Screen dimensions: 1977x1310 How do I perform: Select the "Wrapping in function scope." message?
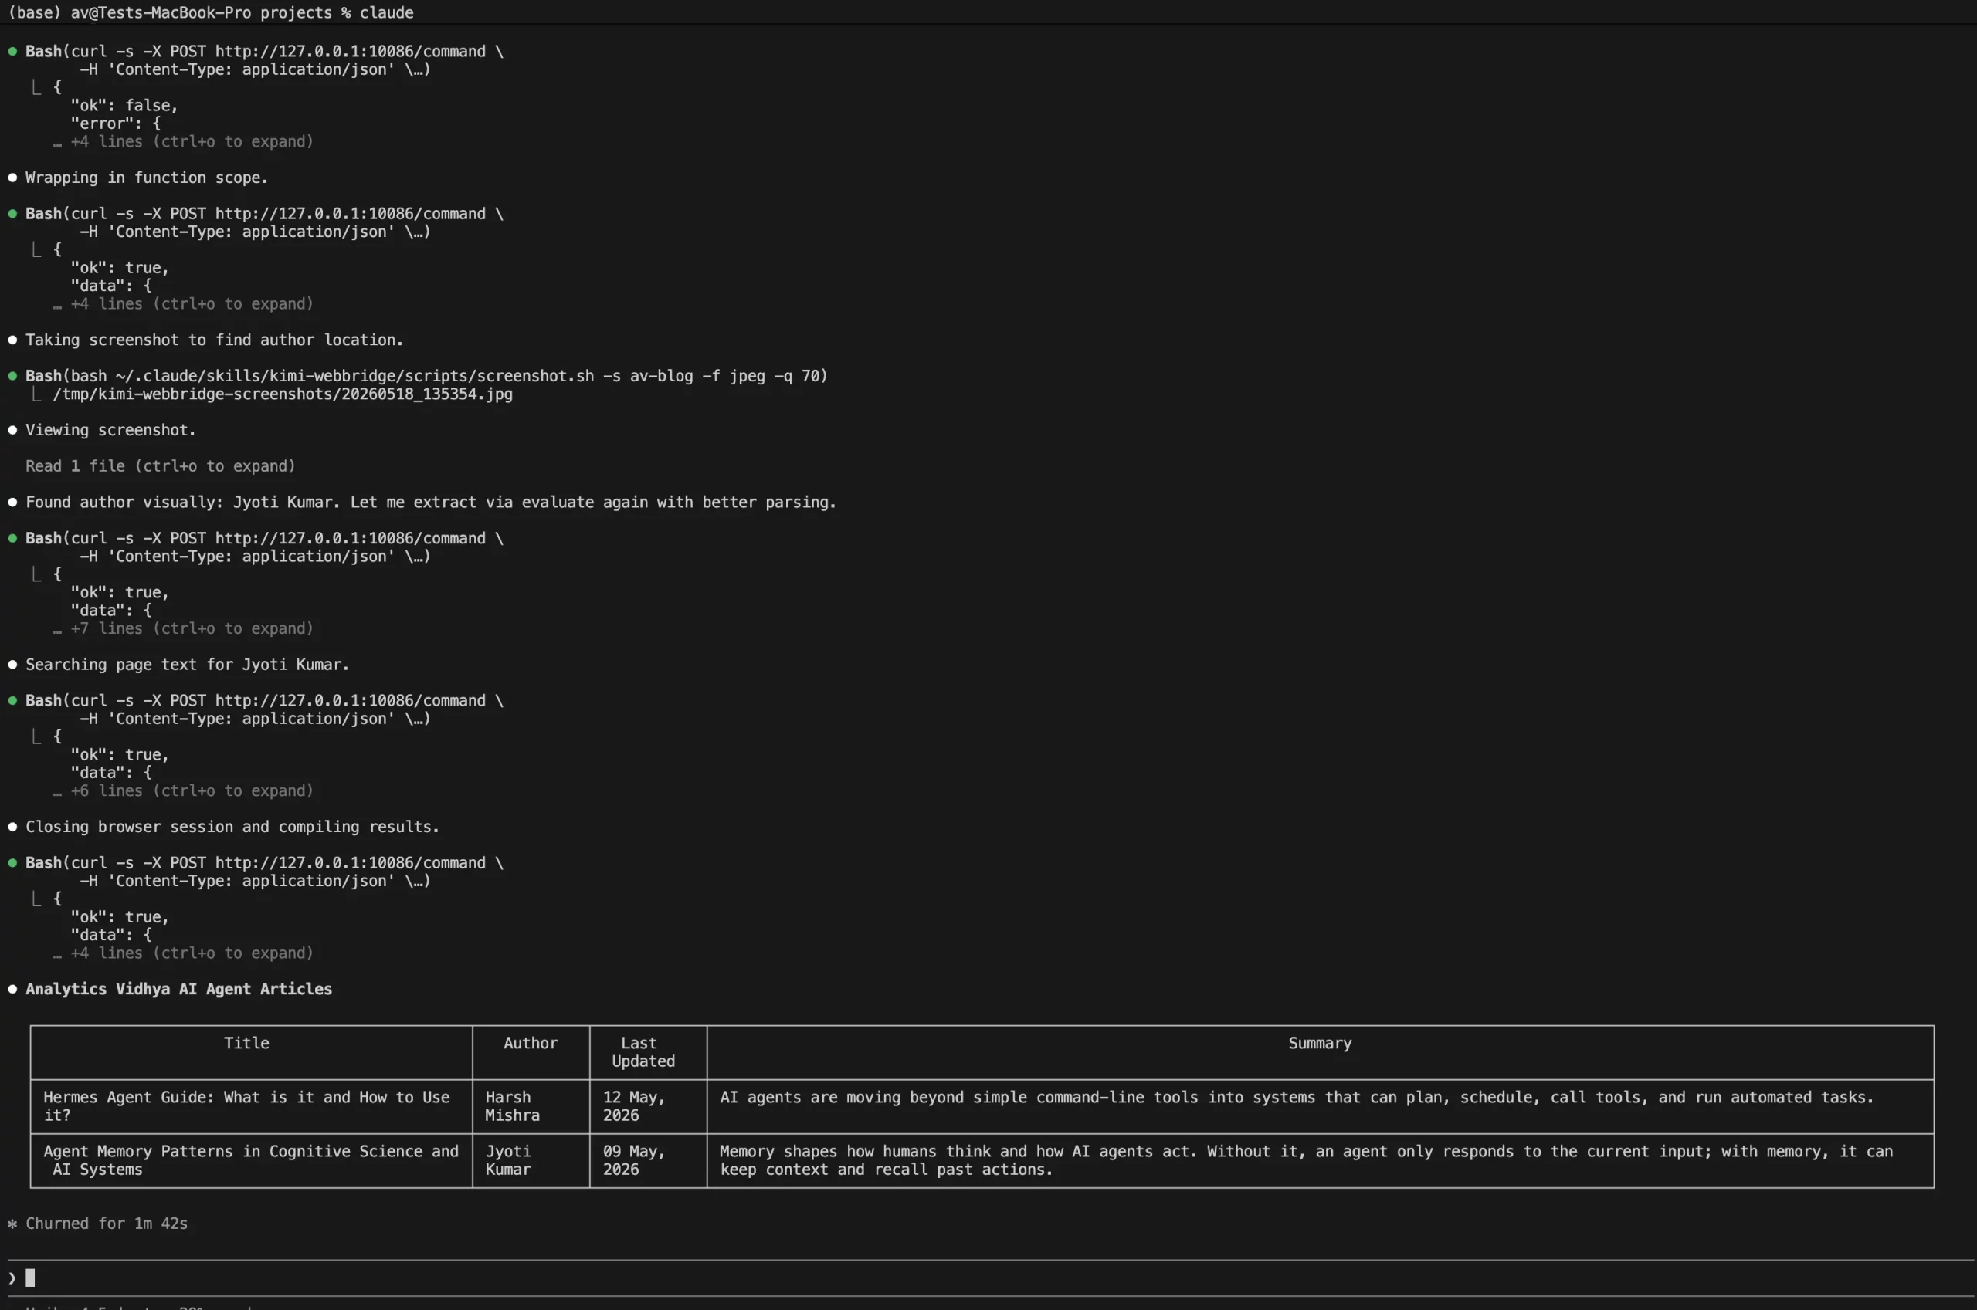pyautogui.click(x=147, y=178)
